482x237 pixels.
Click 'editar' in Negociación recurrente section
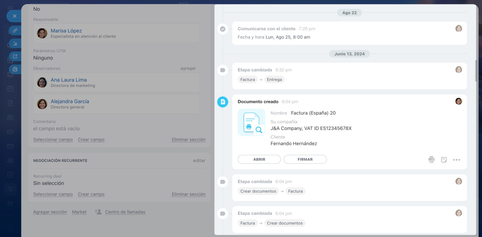pos(199,160)
